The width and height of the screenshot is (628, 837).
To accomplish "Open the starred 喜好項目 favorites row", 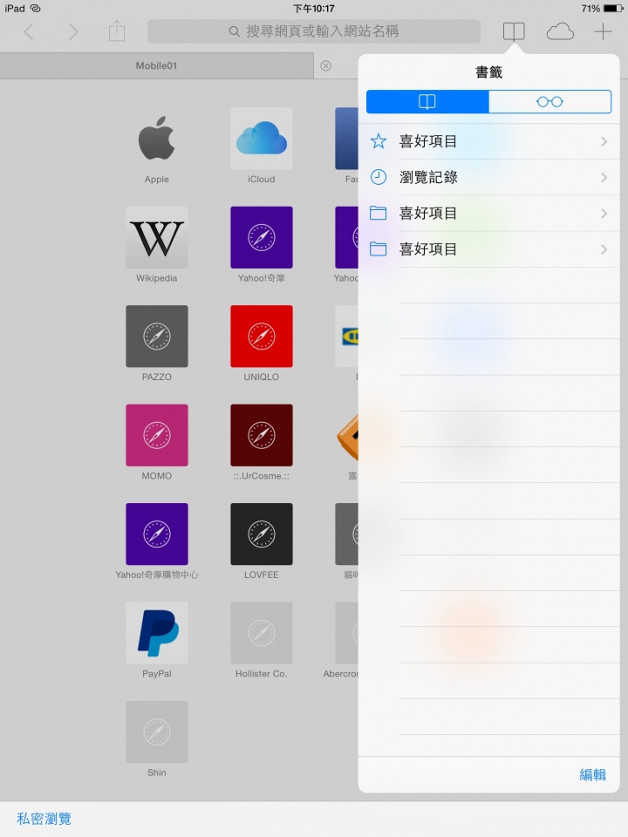I will click(488, 141).
